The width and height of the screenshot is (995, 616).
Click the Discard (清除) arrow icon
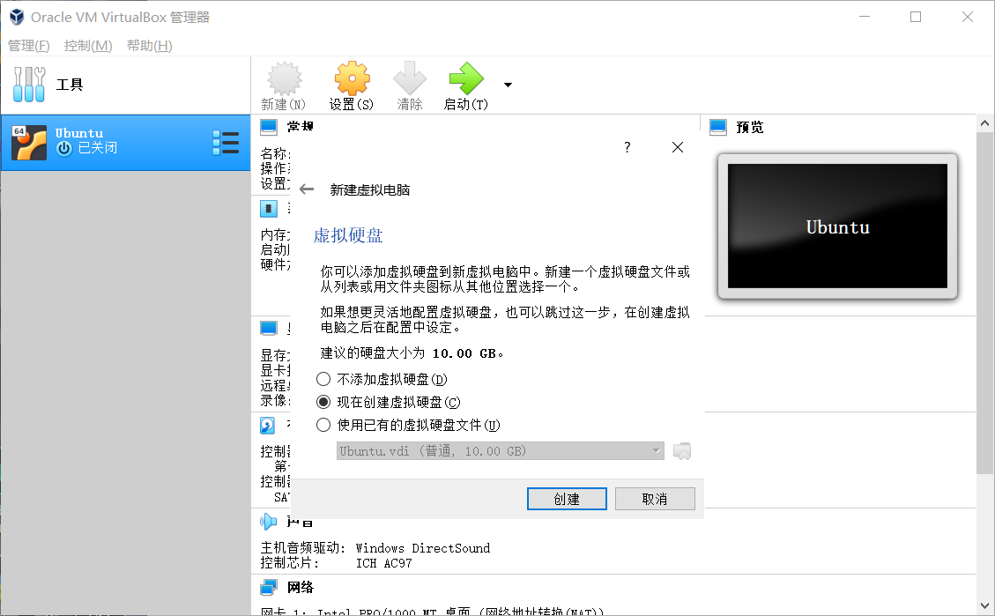[x=409, y=78]
